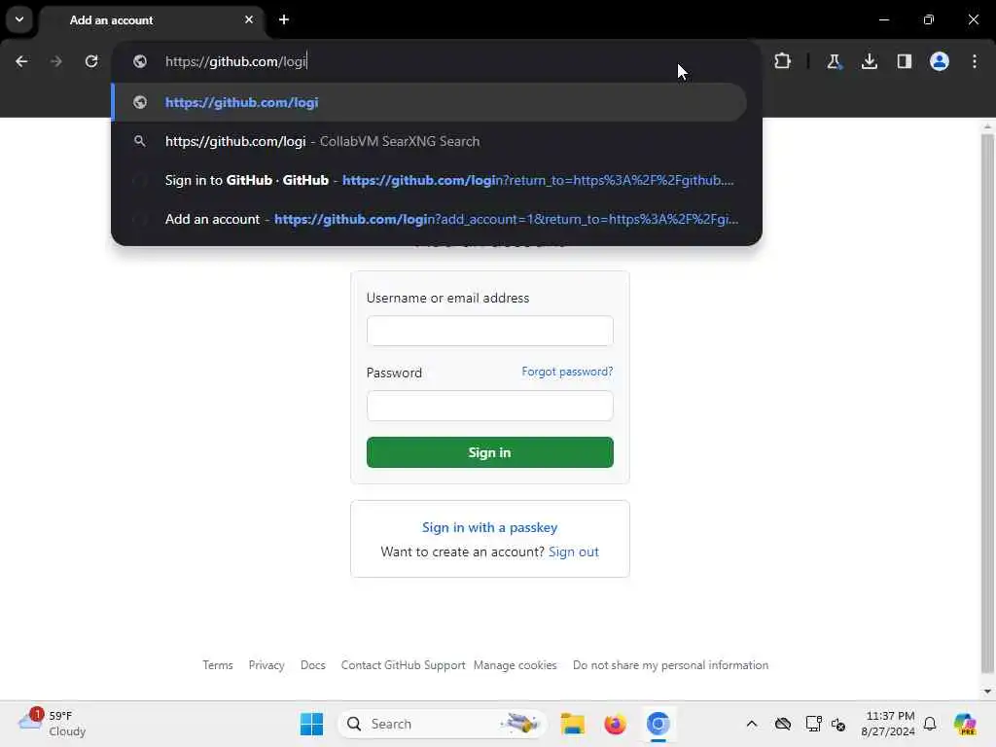
Task: Click the muted volume tray icon
Action: [x=838, y=725]
